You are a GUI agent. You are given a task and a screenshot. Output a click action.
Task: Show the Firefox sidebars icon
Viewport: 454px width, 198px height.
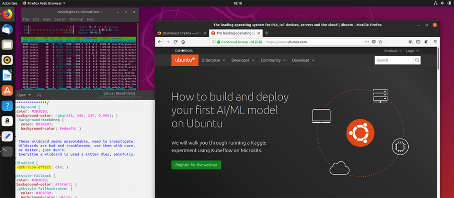[419, 42]
